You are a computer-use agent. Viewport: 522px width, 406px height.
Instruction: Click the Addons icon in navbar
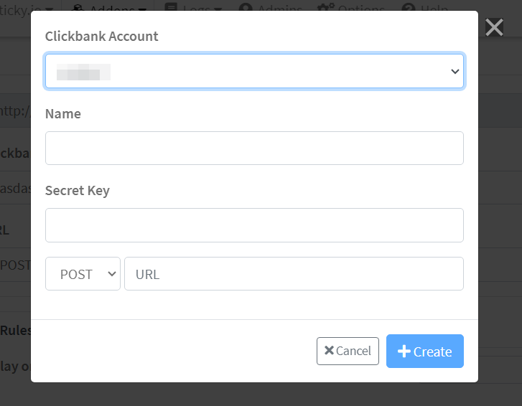(78, 9)
